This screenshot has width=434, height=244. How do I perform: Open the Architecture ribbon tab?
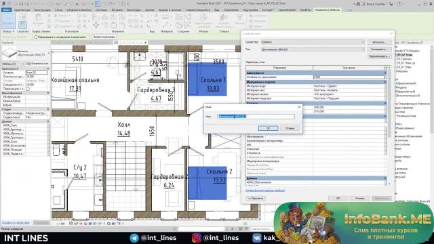click(22, 9)
